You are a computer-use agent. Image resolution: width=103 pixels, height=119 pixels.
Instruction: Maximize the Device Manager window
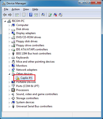pyautogui.click(x=88, y=3)
